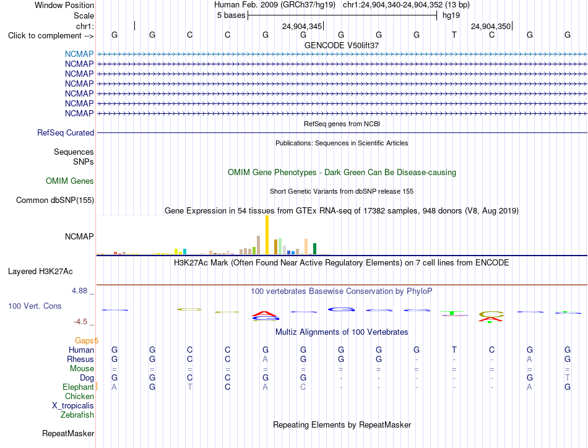Click the T base in the Elephant row

point(190,387)
